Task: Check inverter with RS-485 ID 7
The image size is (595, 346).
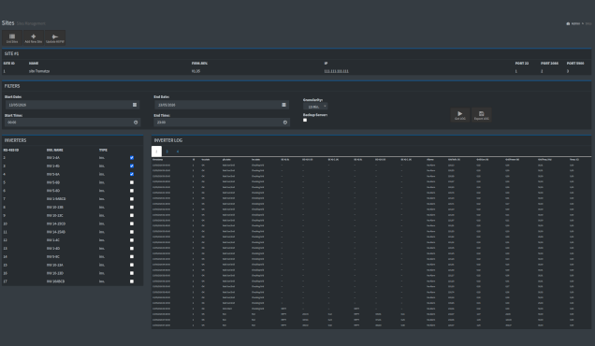Action: 132,199
